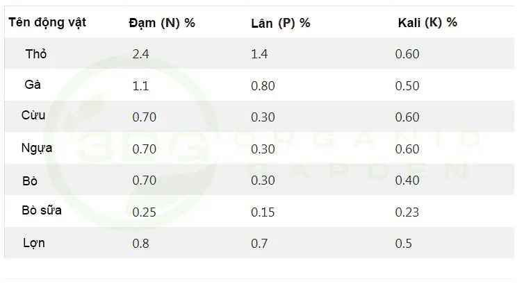Screen dimensions: 524x286
Task: Select the "Lợn" row label
Action: pos(34,243)
